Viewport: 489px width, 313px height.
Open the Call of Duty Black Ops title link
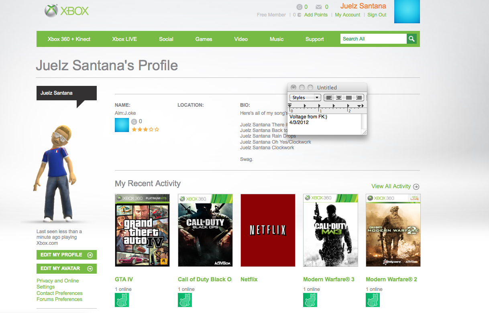[x=205, y=279]
